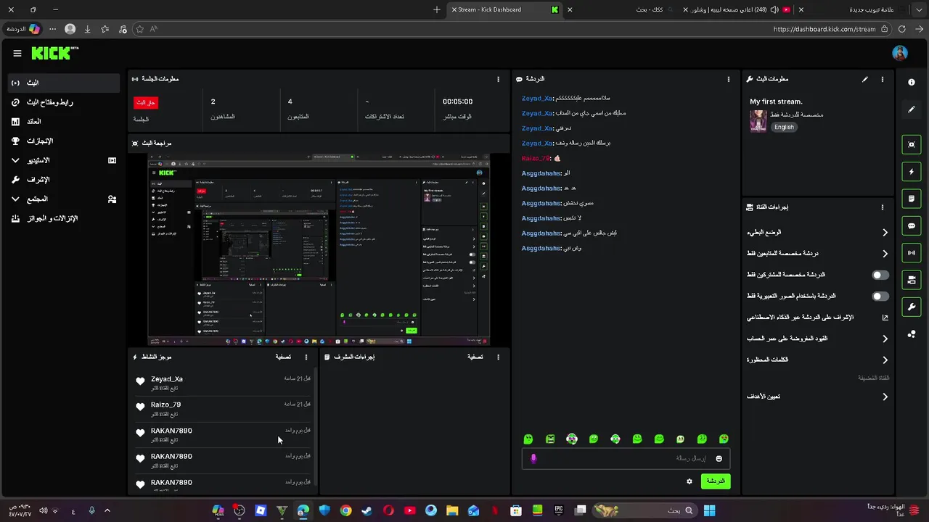Toggle the channel actions widget icon
The width and height of the screenshot is (929, 522).
point(912,280)
